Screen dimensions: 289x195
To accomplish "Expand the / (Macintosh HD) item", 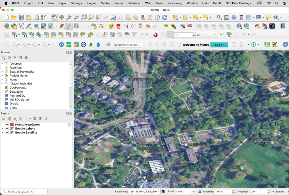I will (2, 84).
